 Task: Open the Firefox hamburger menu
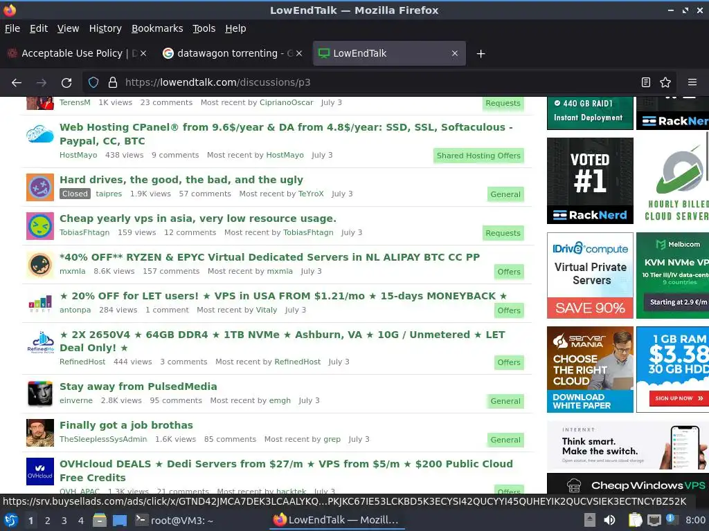coord(692,83)
